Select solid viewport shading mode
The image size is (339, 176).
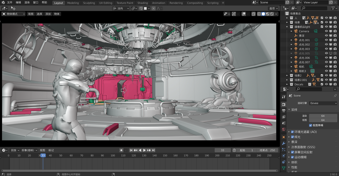coord(263,14)
